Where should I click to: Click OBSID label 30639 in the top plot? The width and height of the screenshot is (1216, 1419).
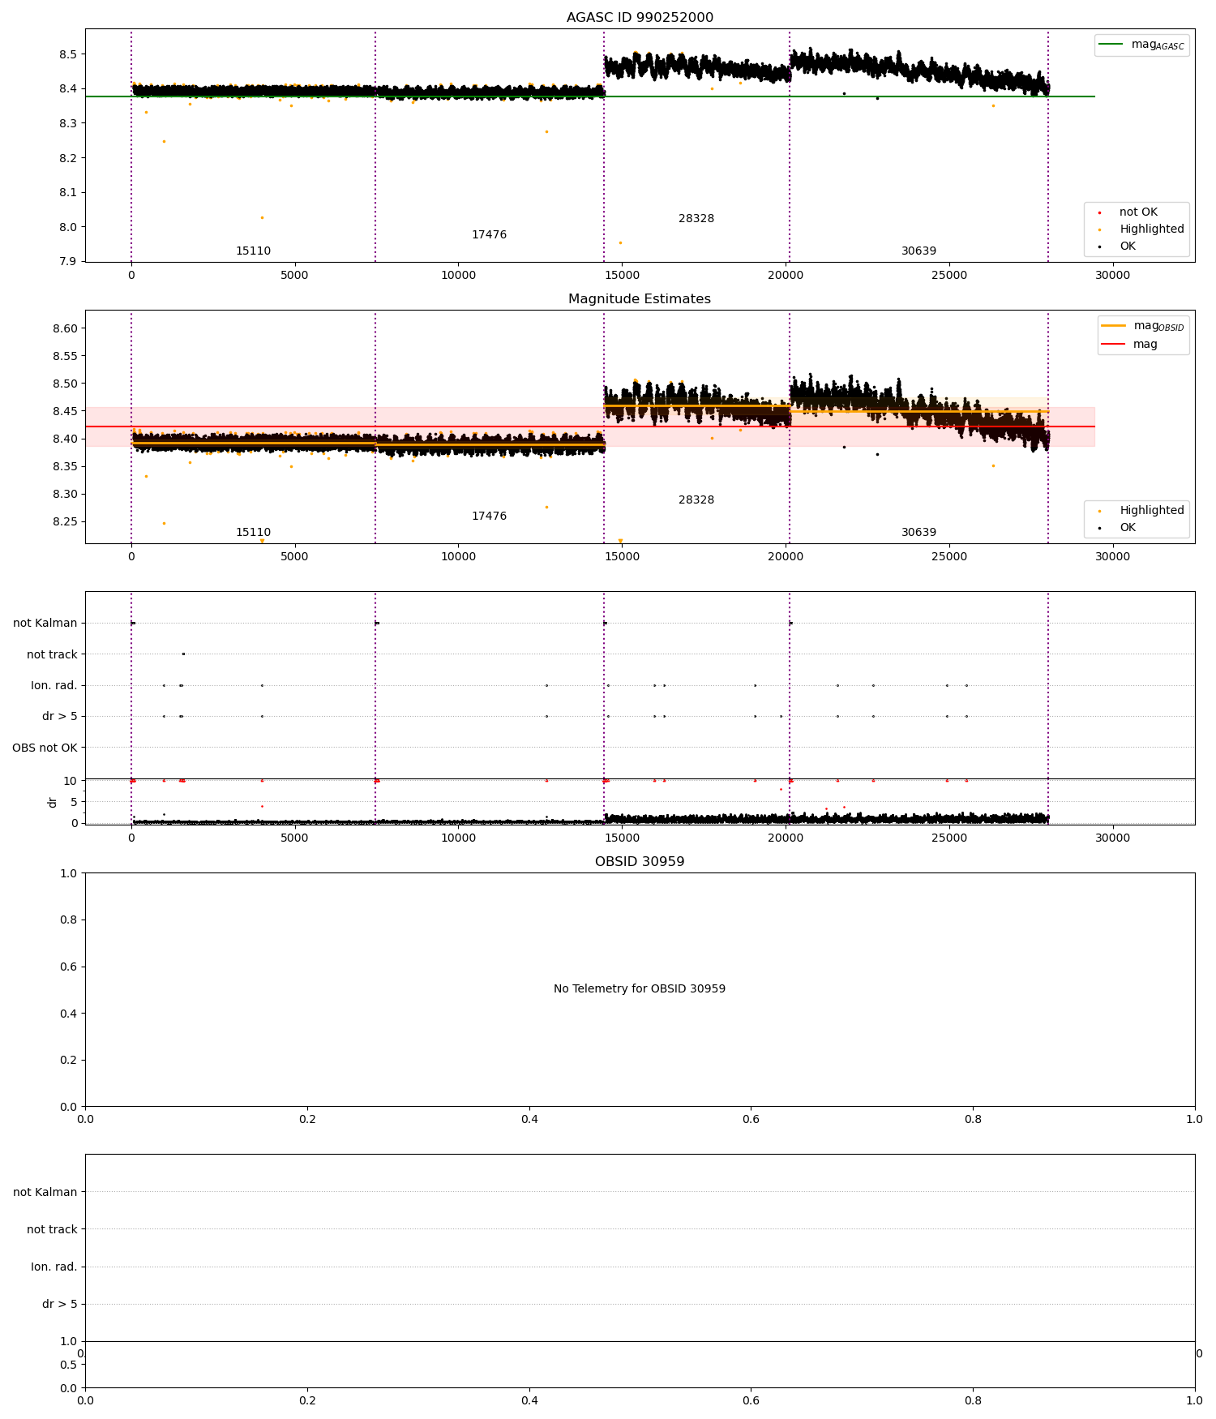(918, 251)
